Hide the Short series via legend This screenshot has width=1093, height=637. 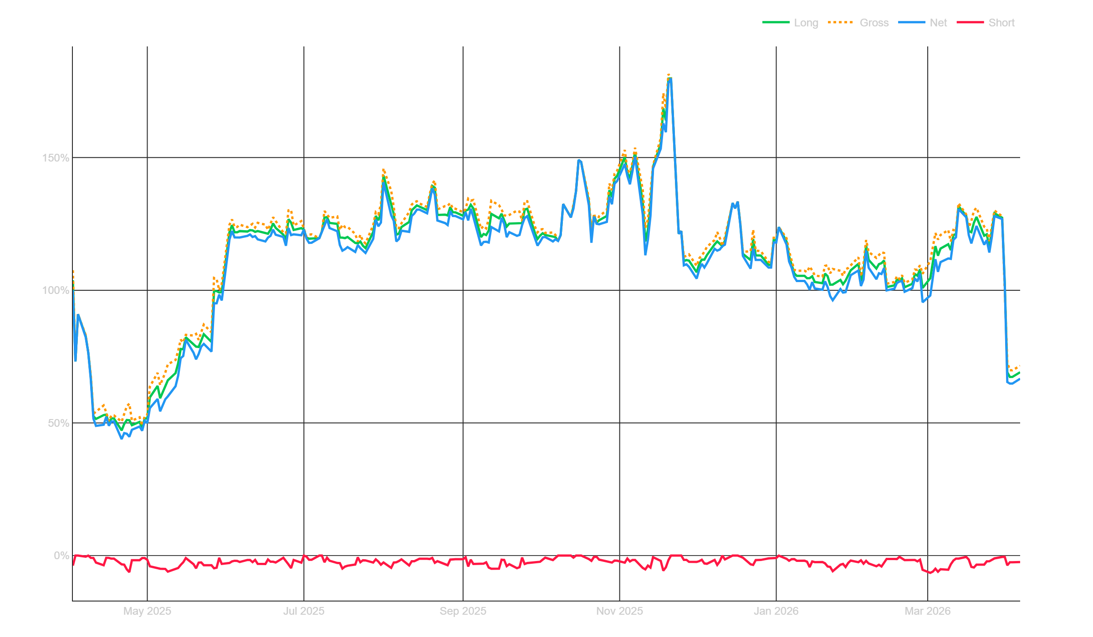[1001, 23]
